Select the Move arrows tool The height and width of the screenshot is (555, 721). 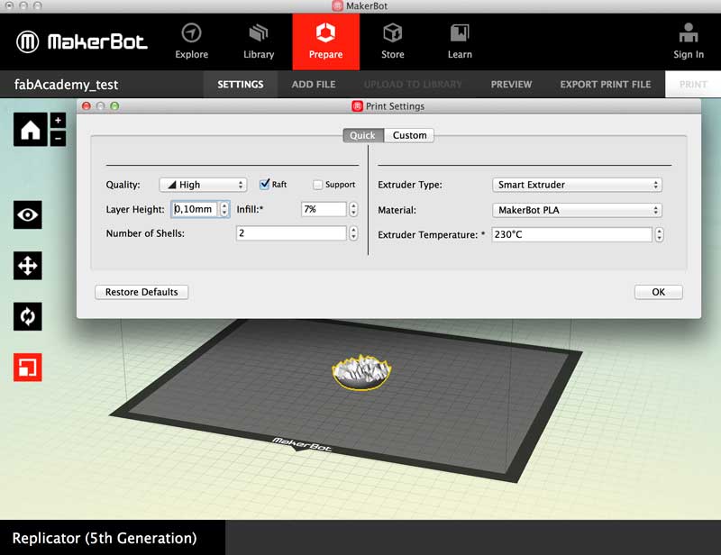(28, 266)
